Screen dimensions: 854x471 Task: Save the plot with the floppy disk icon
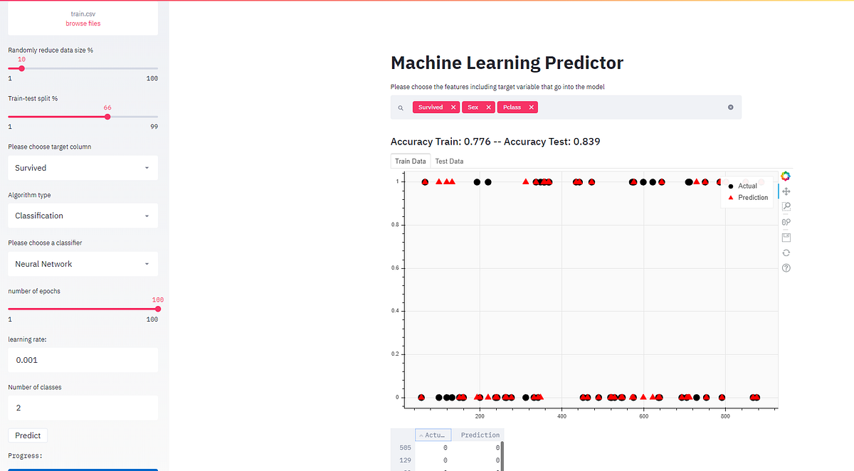point(786,236)
